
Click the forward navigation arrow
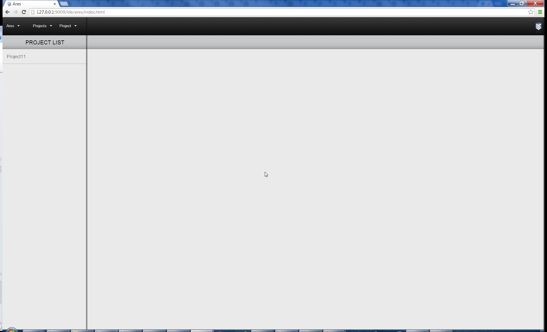click(x=15, y=12)
